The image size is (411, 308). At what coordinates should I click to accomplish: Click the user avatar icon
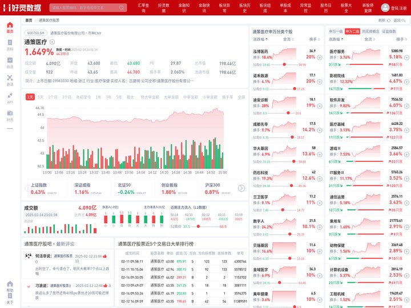[x=385, y=7]
